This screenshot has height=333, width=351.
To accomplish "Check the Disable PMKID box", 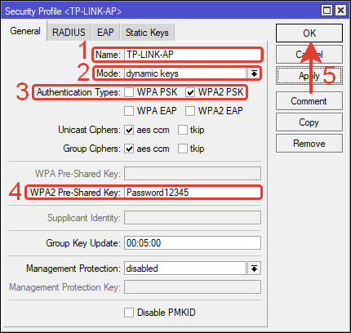I will (x=129, y=313).
